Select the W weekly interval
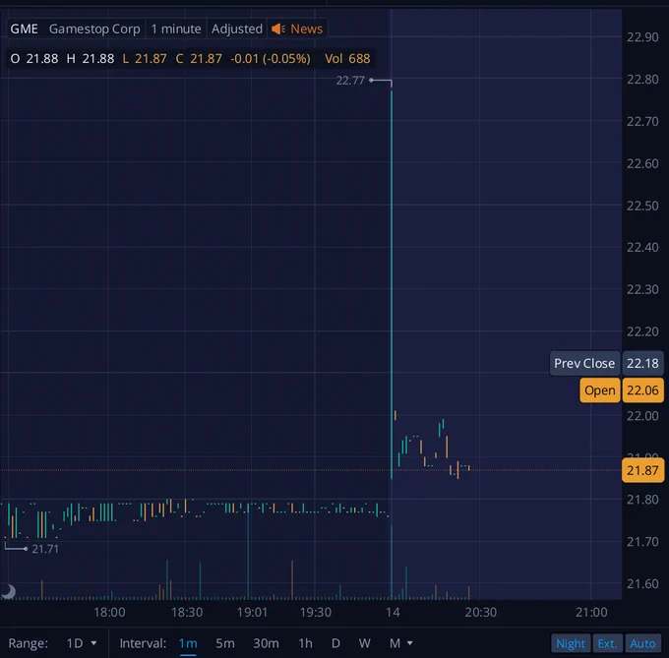The image size is (669, 658). point(364,642)
